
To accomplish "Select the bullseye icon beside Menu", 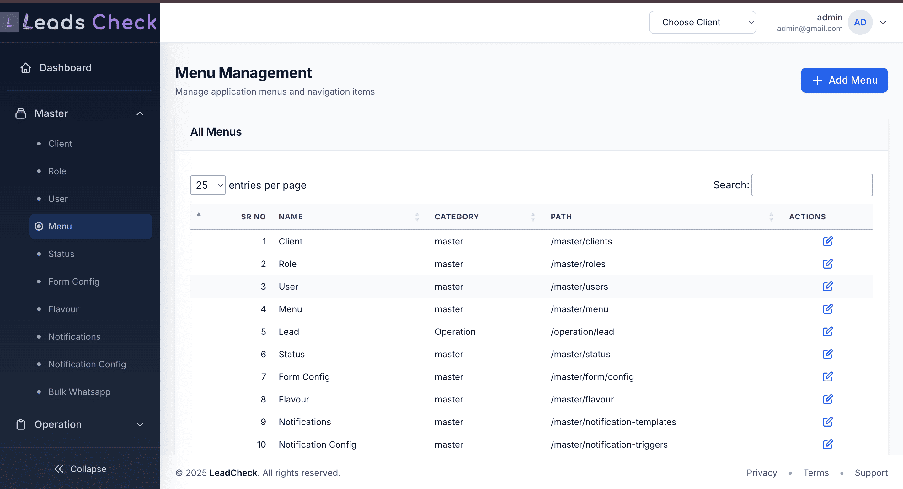I will coord(39,226).
